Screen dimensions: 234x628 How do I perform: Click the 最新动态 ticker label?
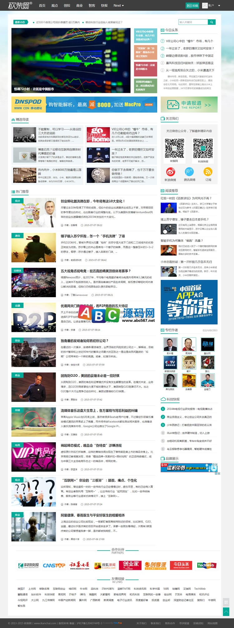[20, 22]
